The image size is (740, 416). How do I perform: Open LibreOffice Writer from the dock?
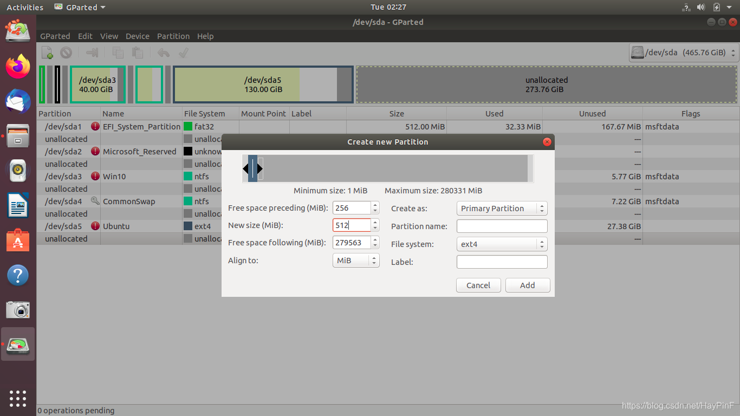pyautogui.click(x=18, y=206)
